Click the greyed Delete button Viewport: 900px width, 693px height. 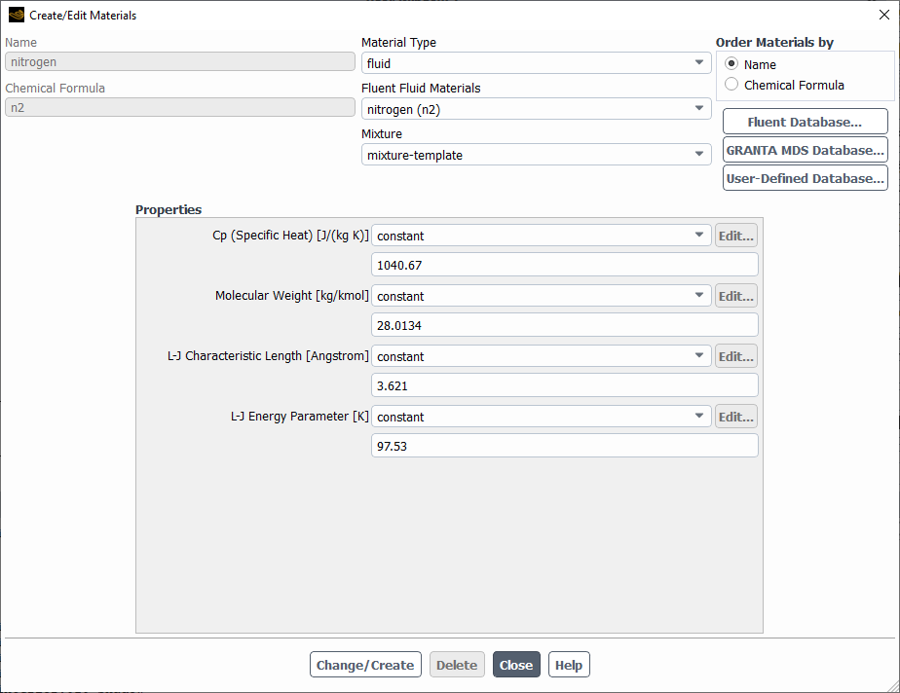click(x=457, y=665)
